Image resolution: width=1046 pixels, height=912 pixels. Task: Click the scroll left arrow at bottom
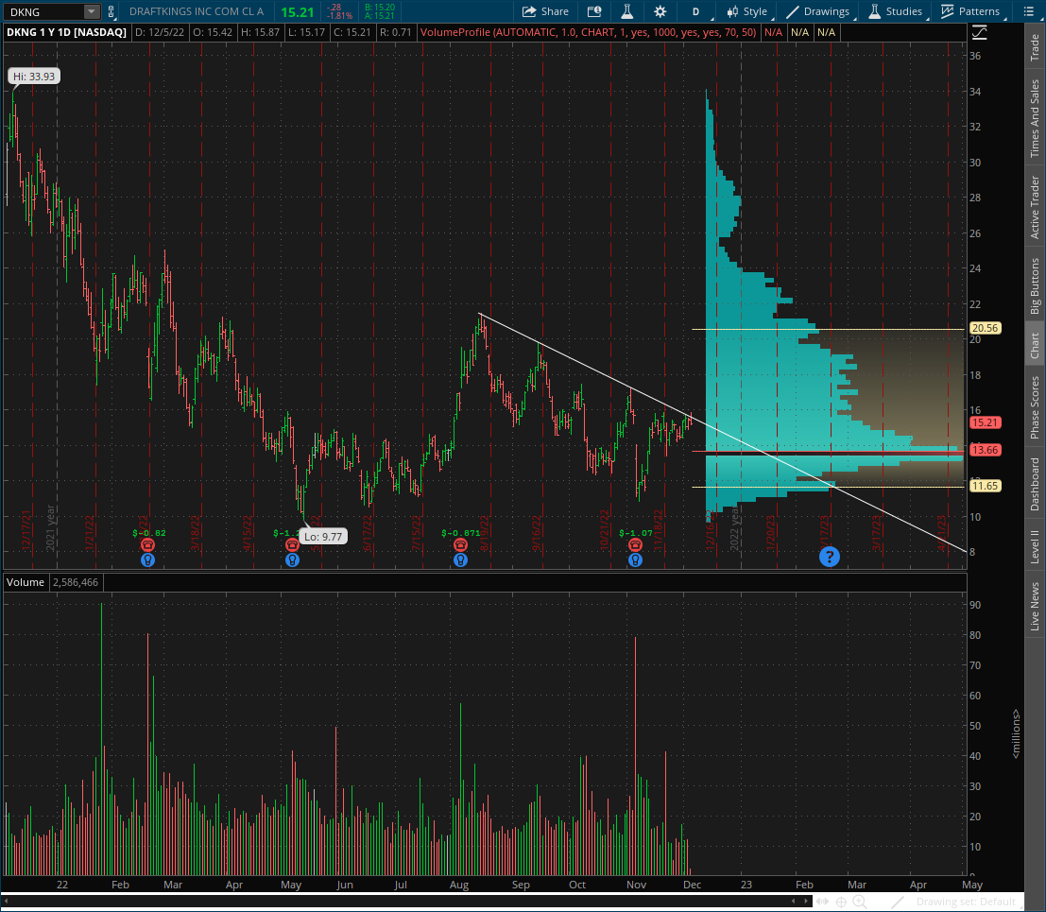coord(793,902)
